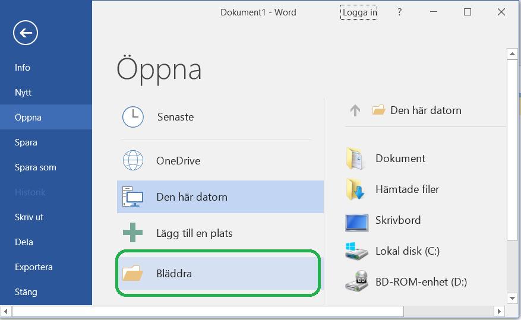Screen dimensions: 521x320
Task: Click the Lokal disk (C:) drive icon
Action: pyautogui.click(x=356, y=251)
